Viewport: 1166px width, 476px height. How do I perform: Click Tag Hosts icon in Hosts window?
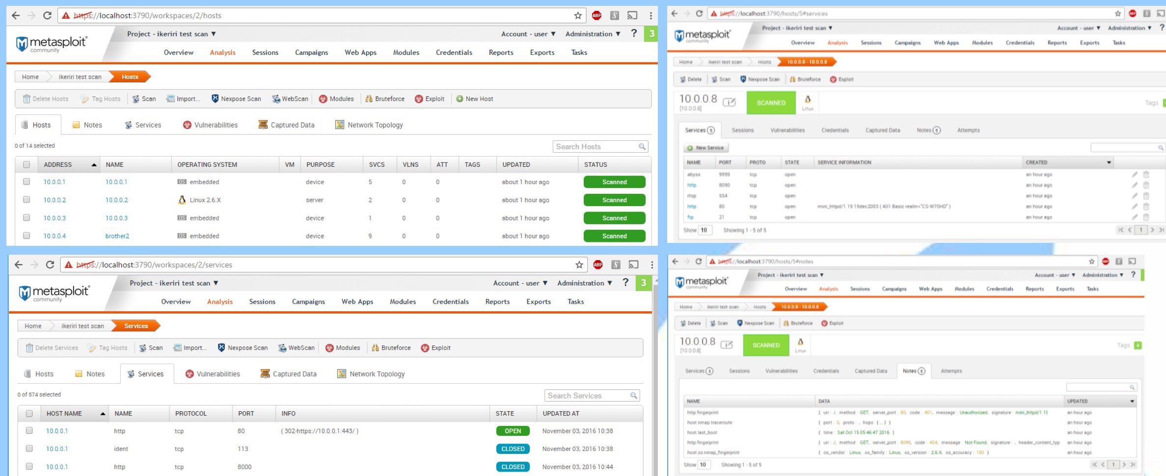pyautogui.click(x=84, y=99)
